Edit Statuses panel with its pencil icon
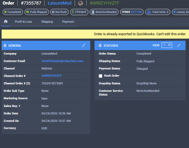 click(x=179, y=45)
